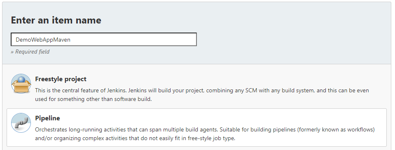The image size is (395, 150).
Task: Click the line 'and/or organizing complex activities'
Action: pos(135,138)
